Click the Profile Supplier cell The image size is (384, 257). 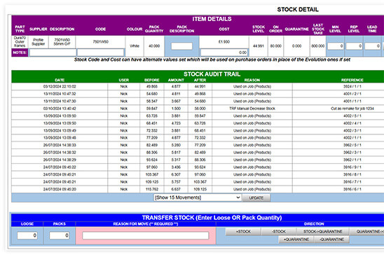pyautogui.click(x=39, y=42)
